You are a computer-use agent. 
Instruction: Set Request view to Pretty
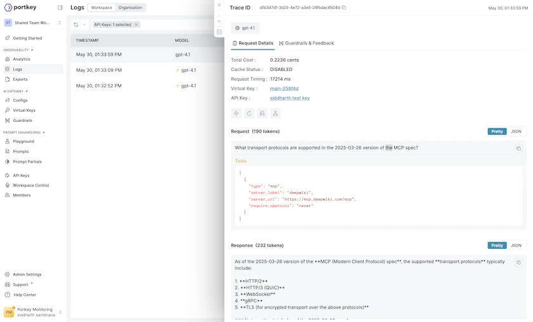tap(497, 131)
